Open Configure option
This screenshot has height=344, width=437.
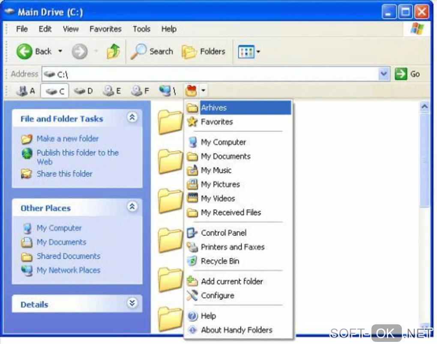[x=239, y=295]
